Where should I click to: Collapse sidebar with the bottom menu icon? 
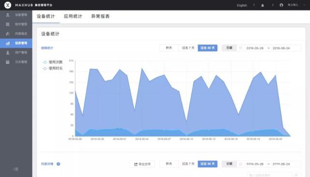[16, 169]
